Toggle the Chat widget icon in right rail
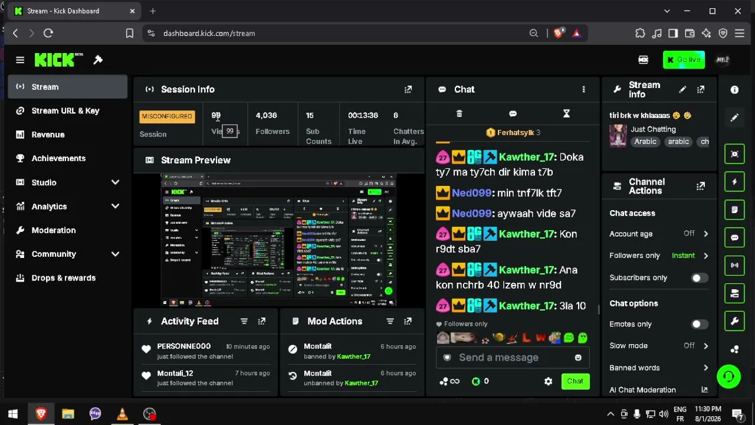This screenshot has height=425, width=755. tap(734, 238)
